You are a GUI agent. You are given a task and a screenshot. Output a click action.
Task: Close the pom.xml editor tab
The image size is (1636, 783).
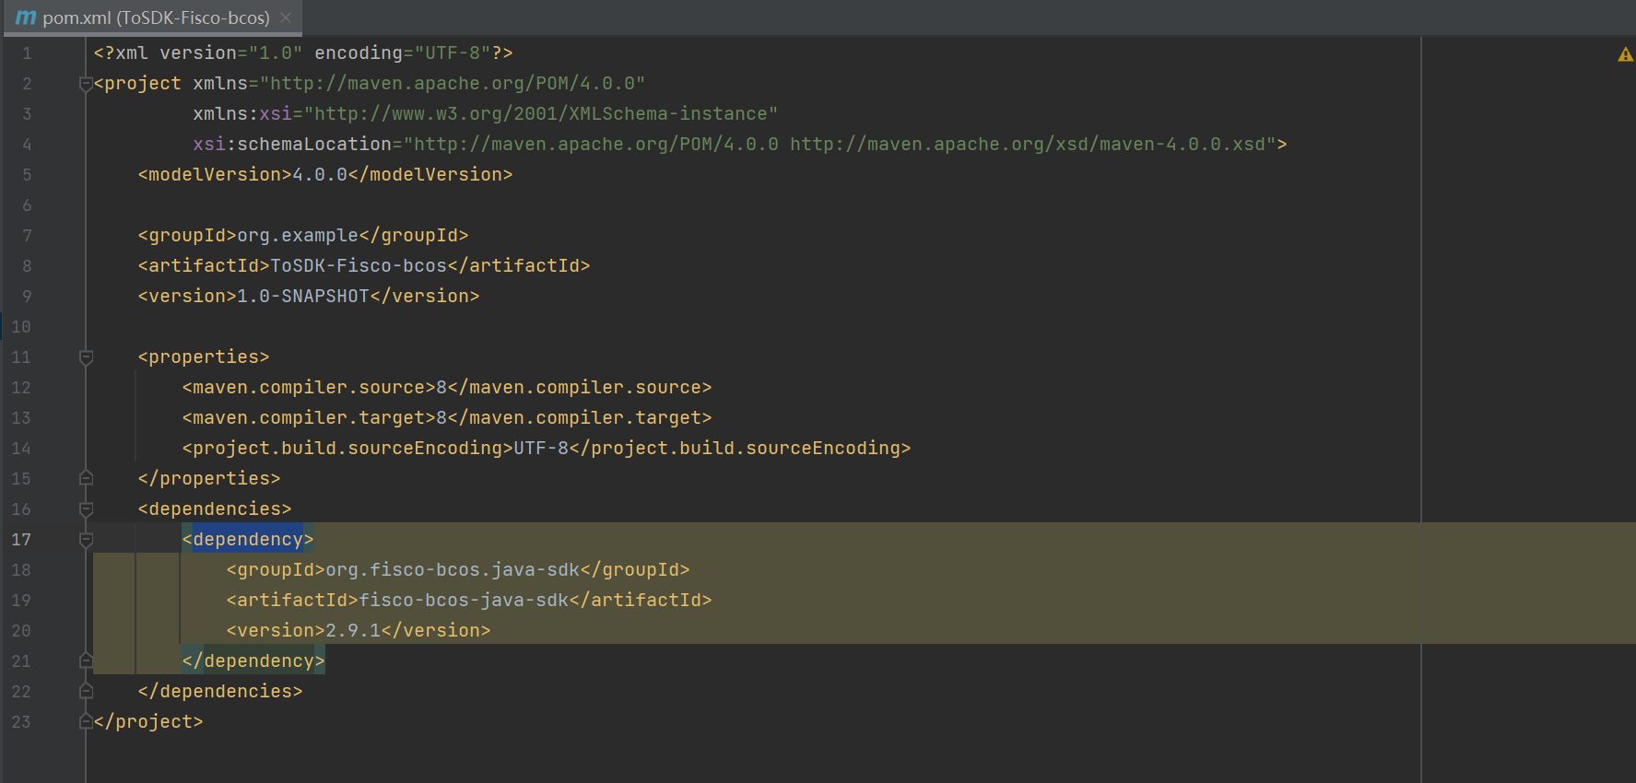click(286, 18)
